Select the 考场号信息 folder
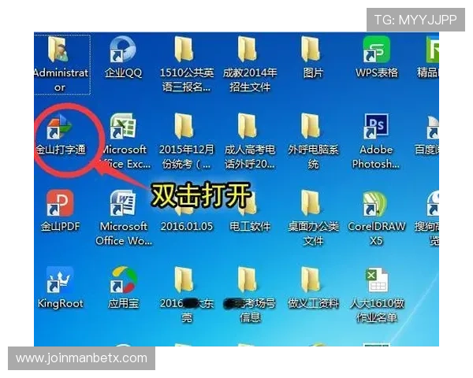The image size is (473, 378). point(248,280)
